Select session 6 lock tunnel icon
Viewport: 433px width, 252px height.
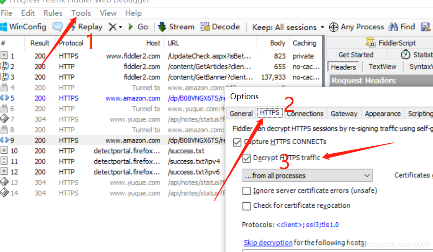coord(4,108)
